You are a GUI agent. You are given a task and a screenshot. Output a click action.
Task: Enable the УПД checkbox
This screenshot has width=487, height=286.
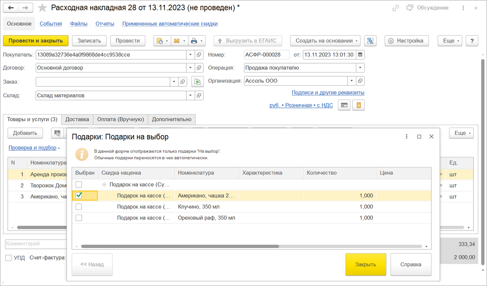(x=9, y=258)
